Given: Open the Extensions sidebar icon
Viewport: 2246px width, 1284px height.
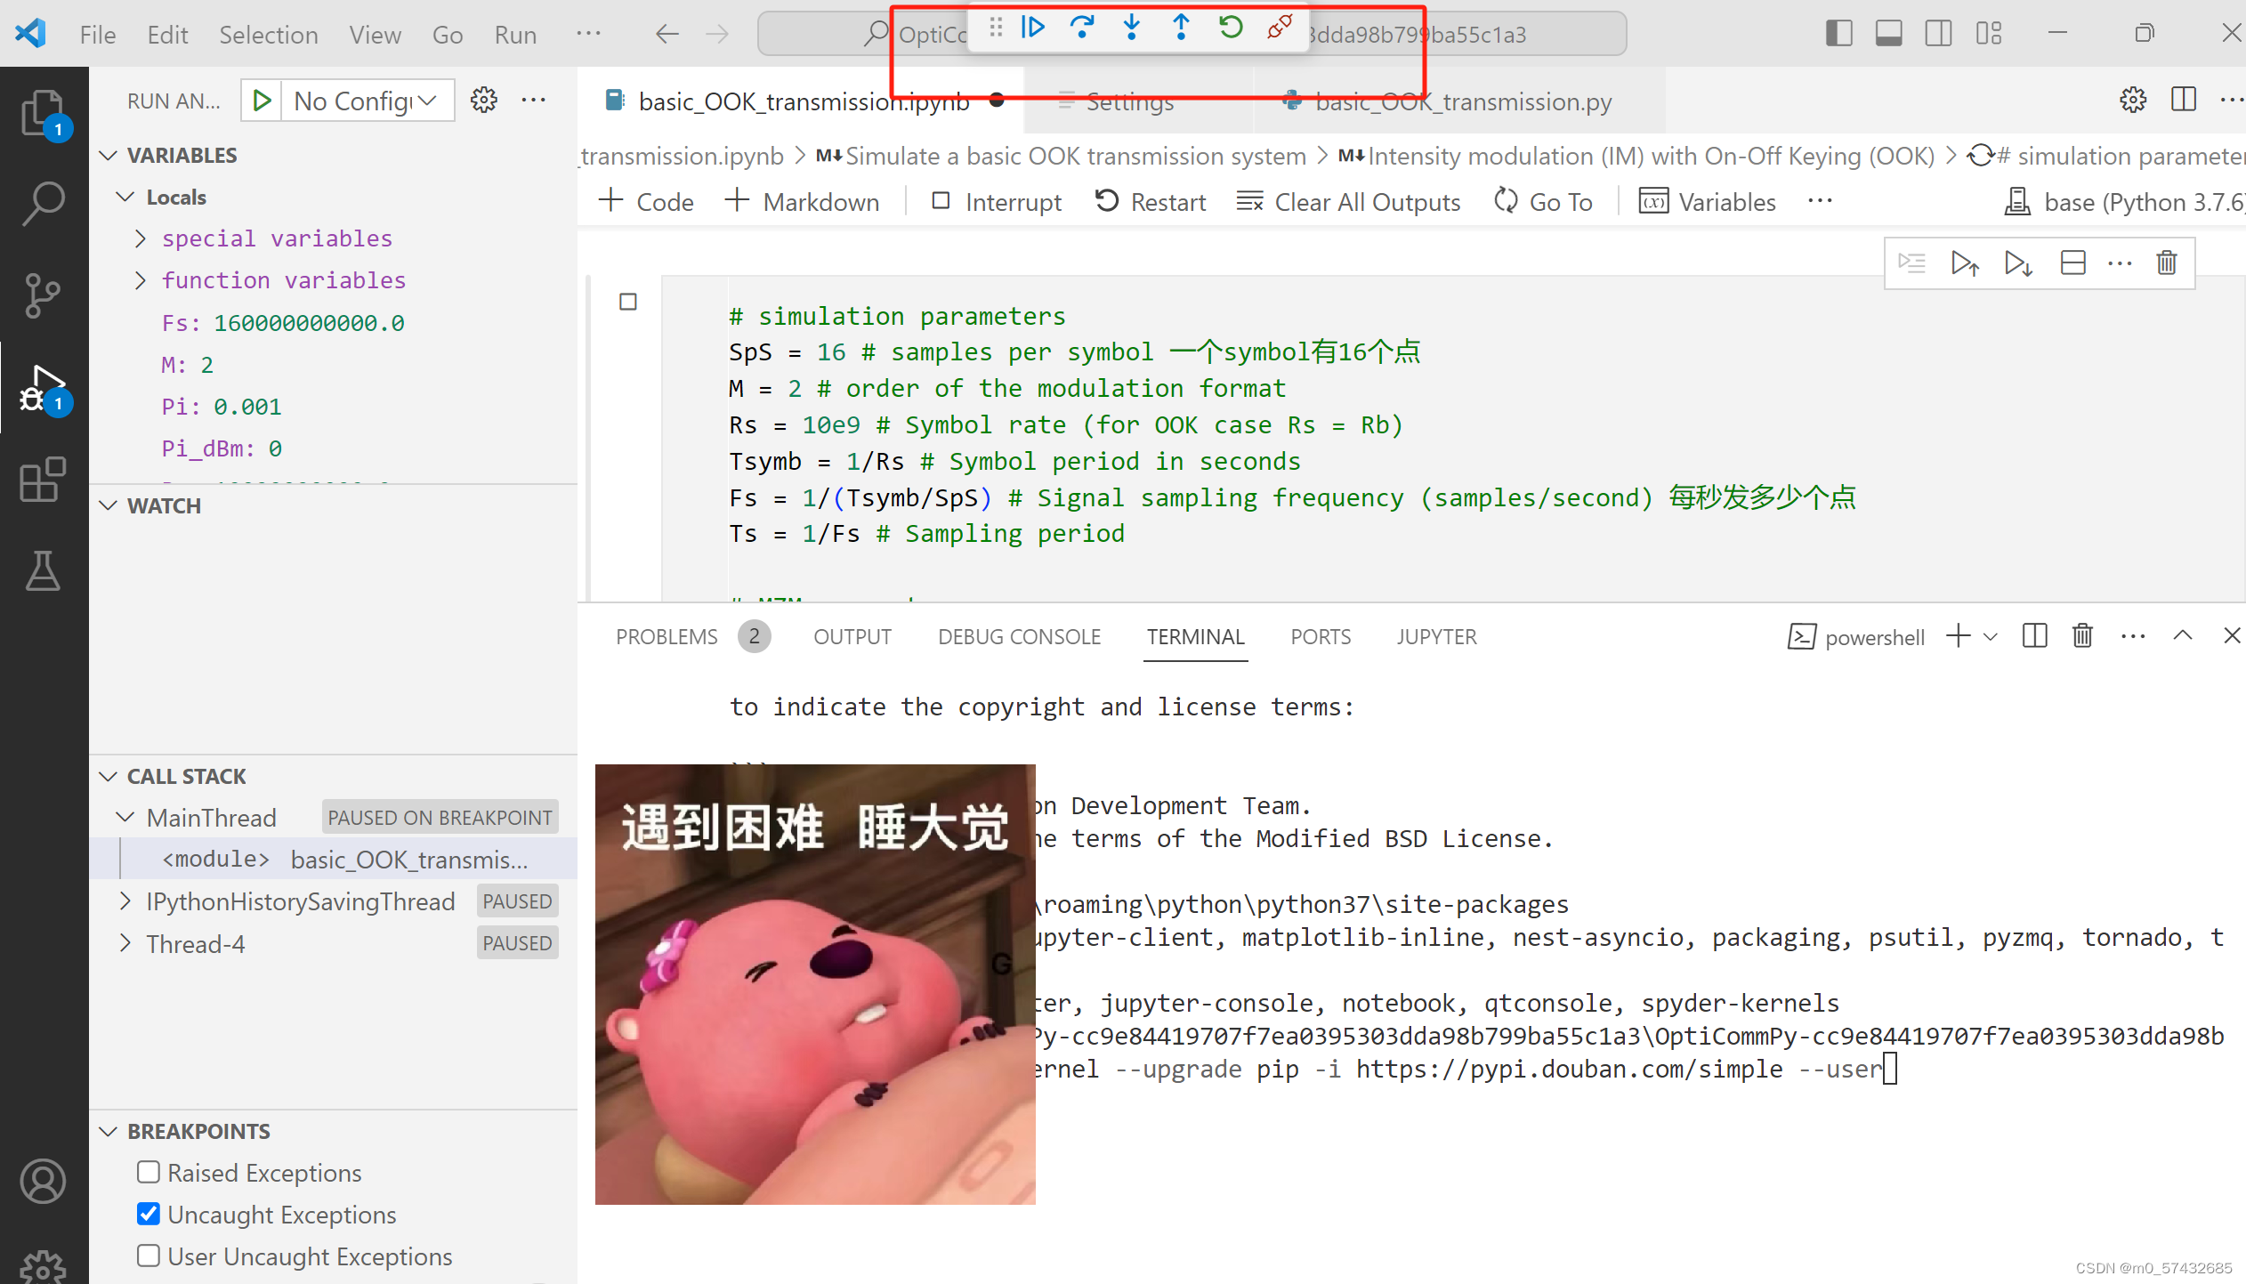Looking at the screenshot, I should [x=42, y=480].
